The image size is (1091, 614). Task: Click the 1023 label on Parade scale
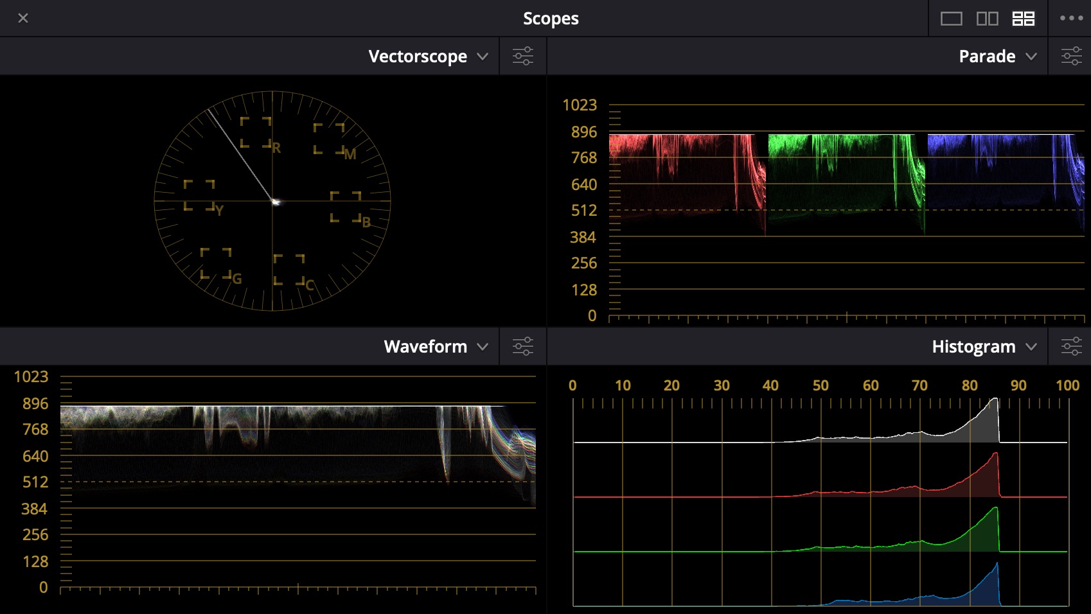580,105
